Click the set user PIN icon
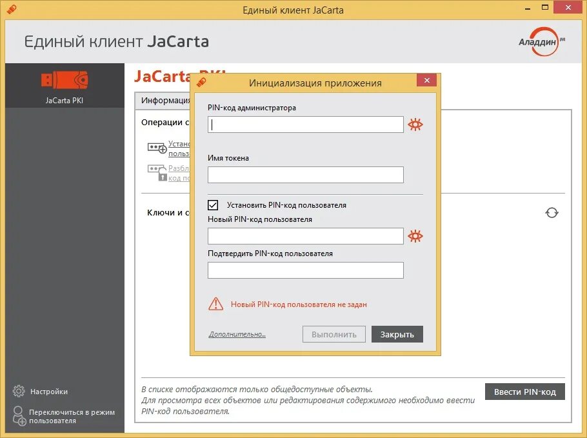The width and height of the screenshot is (587, 438). click(x=157, y=148)
